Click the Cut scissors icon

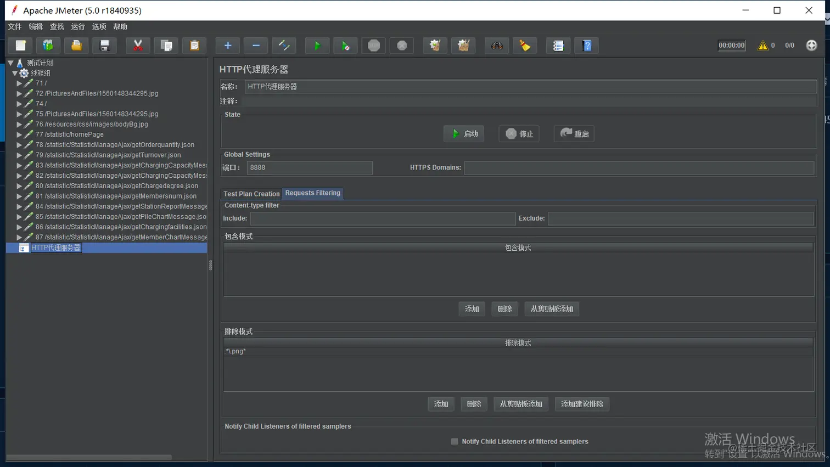click(x=138, y=46)
